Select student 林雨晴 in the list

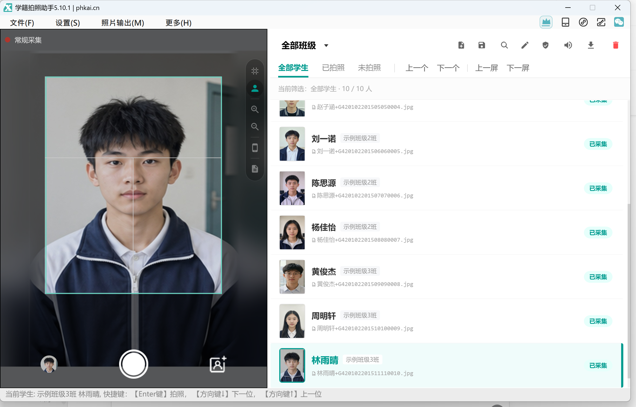click(x=447, y=365)
